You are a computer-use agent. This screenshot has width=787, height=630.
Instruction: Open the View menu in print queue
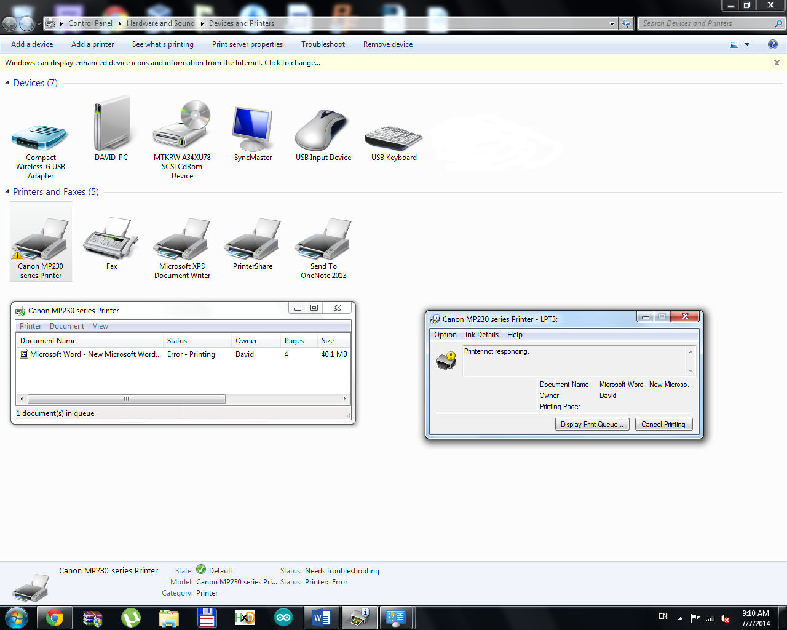tap(100, 326)
